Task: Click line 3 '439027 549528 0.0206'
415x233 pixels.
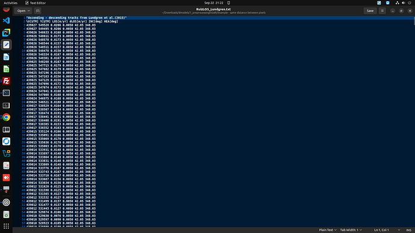Action: [x=61, y=25]
